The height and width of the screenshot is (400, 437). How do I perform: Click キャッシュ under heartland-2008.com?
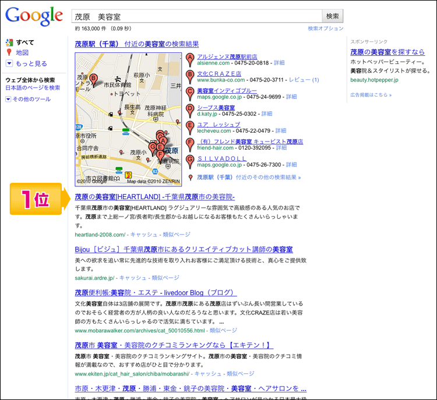(x=144, y=235)
